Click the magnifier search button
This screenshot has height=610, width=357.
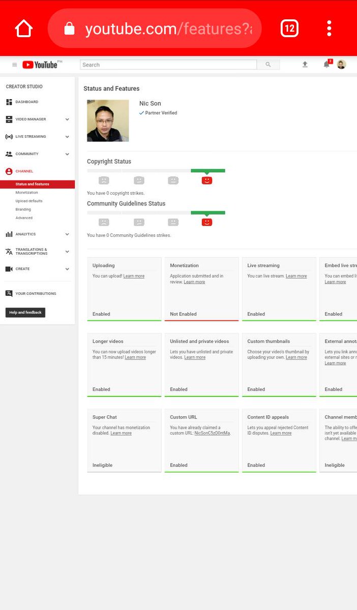[x=268, y=65]
